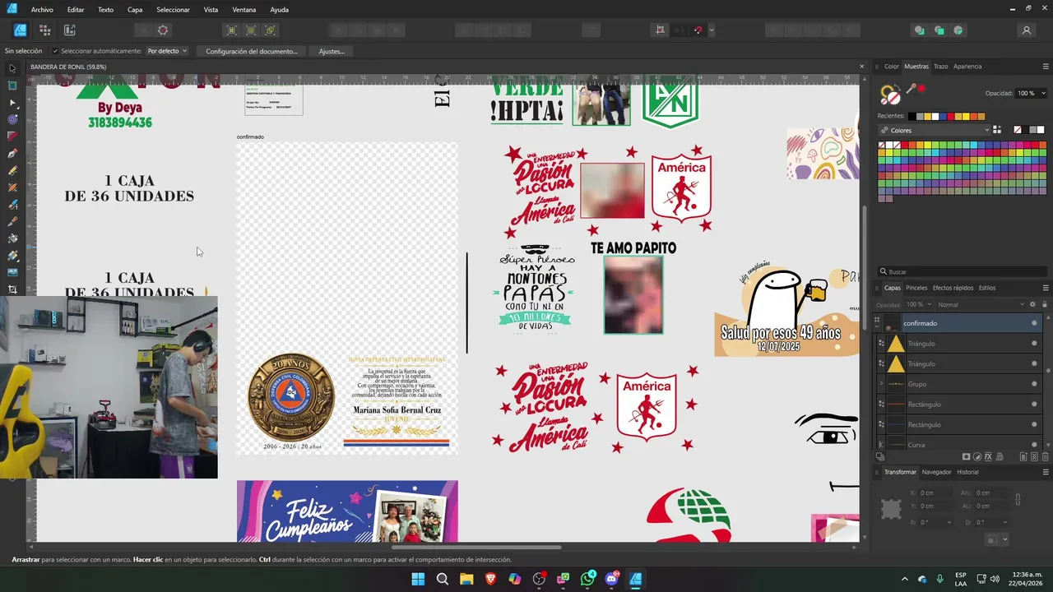Add a new layer icon
Viewport: 1053px width, 592px height.
tap(1023, 457)
